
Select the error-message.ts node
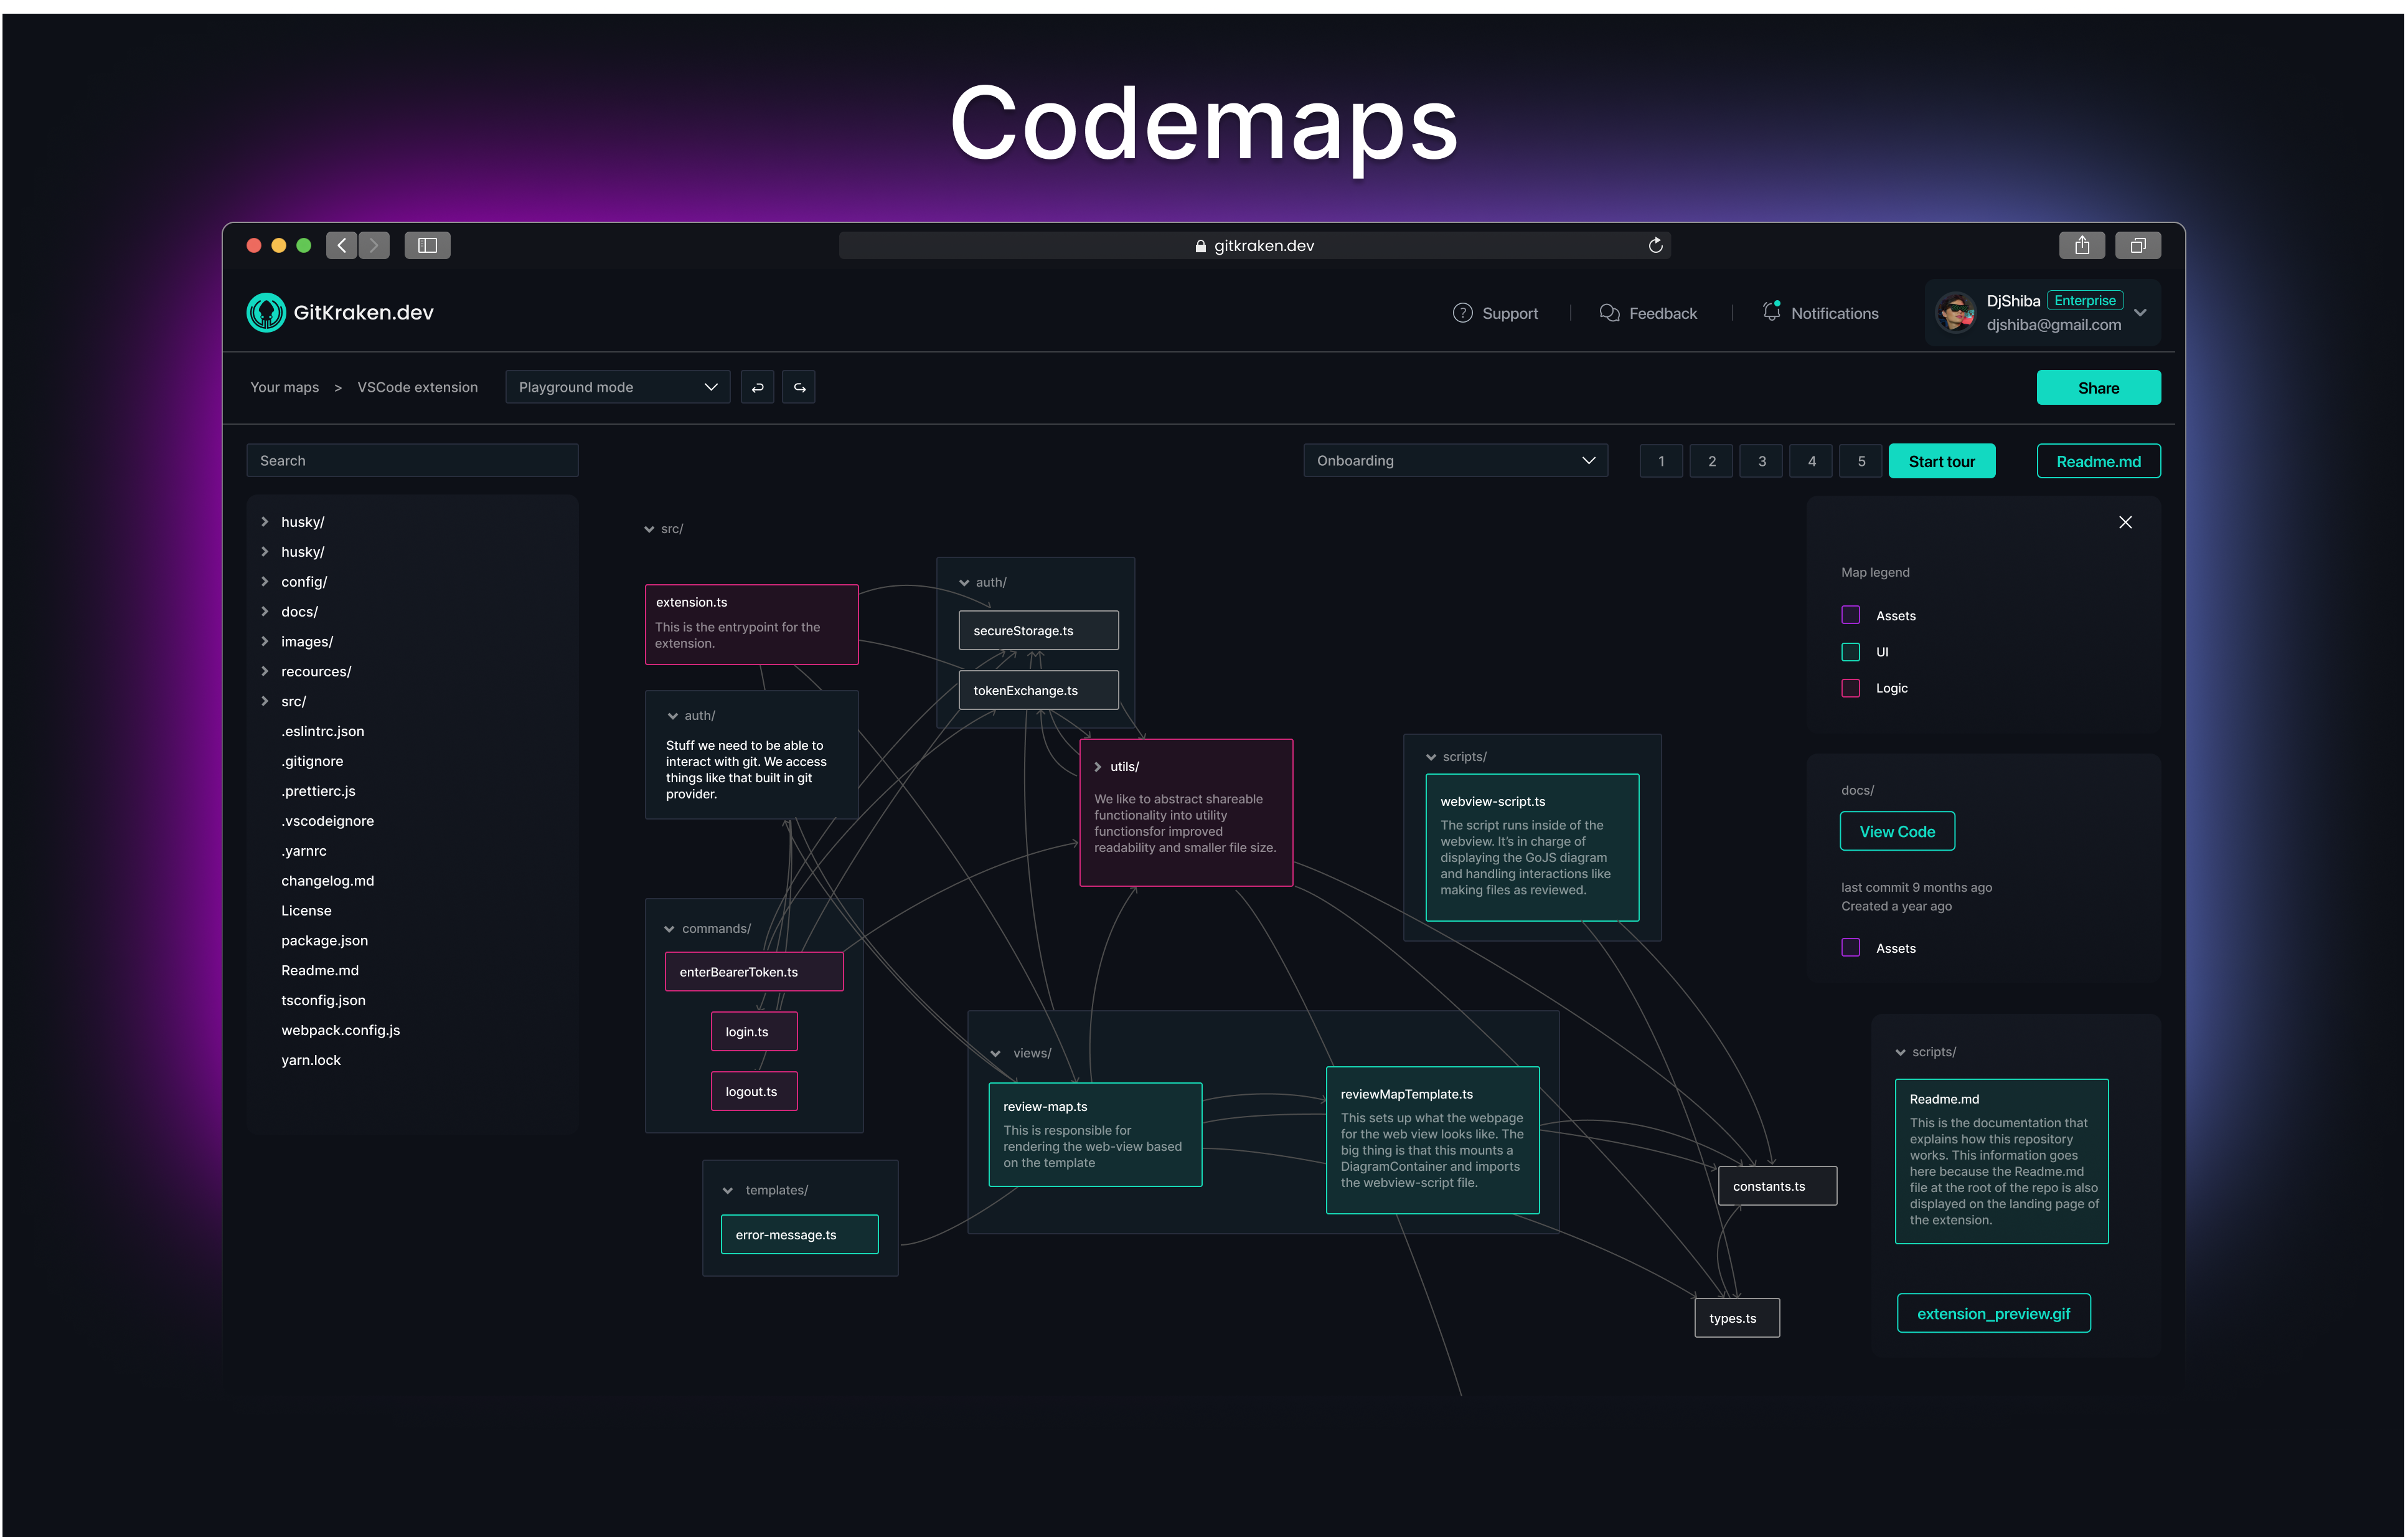800,1235
